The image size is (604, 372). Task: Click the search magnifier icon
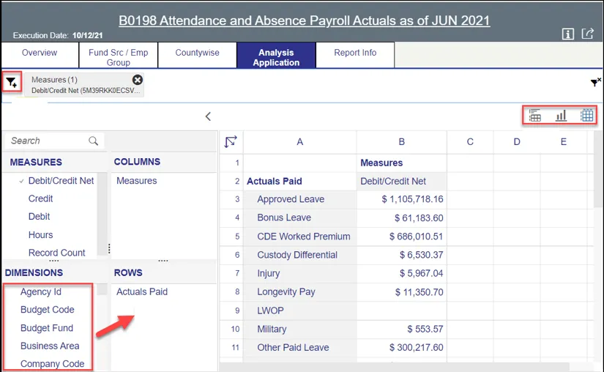point(93,141)
